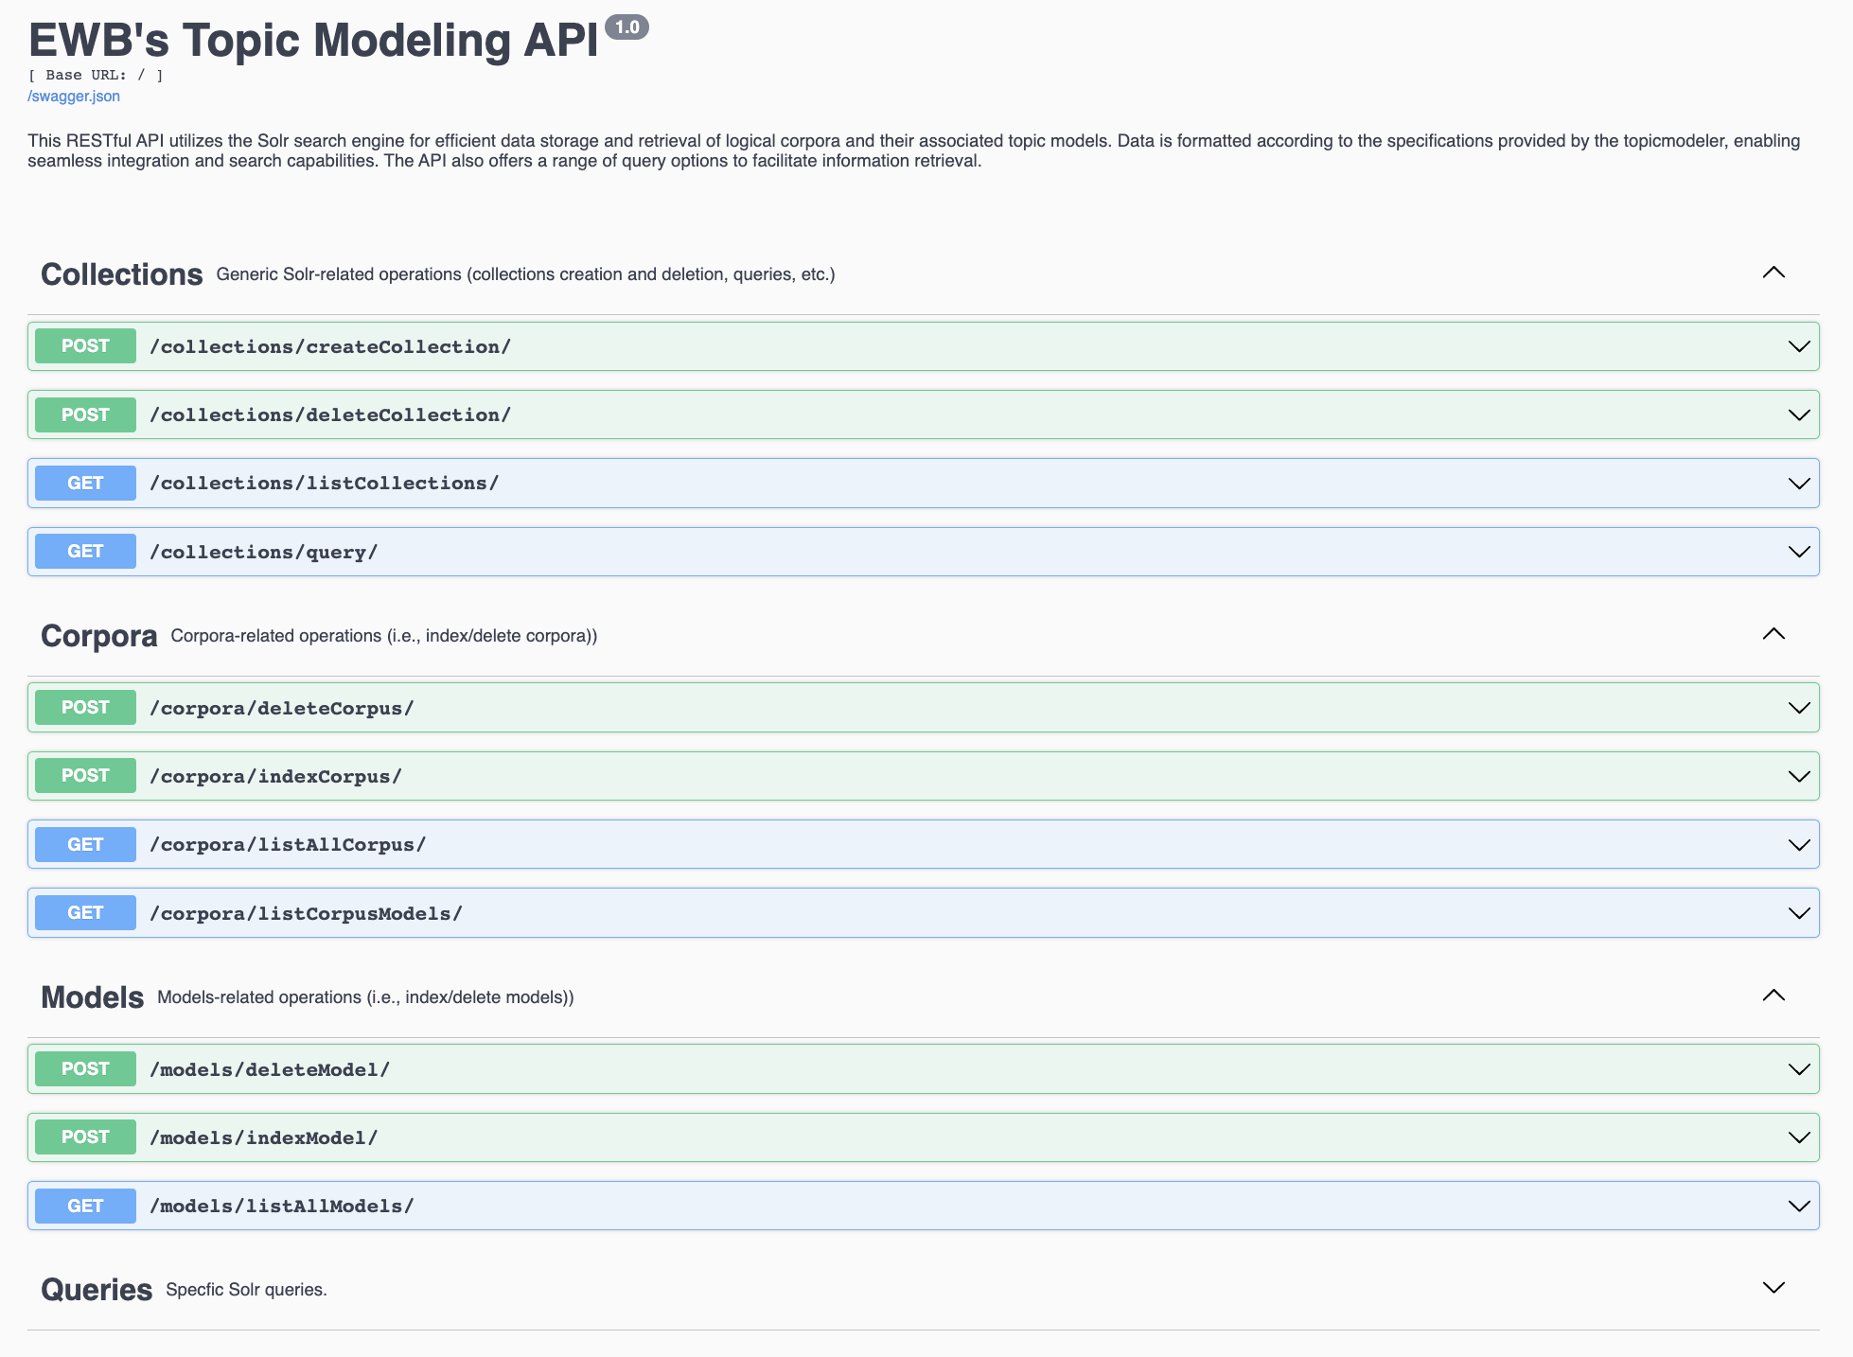Expand the deleteCollection endpoint arrow
1853x1357 pixels.
(x=1798, y=414)
